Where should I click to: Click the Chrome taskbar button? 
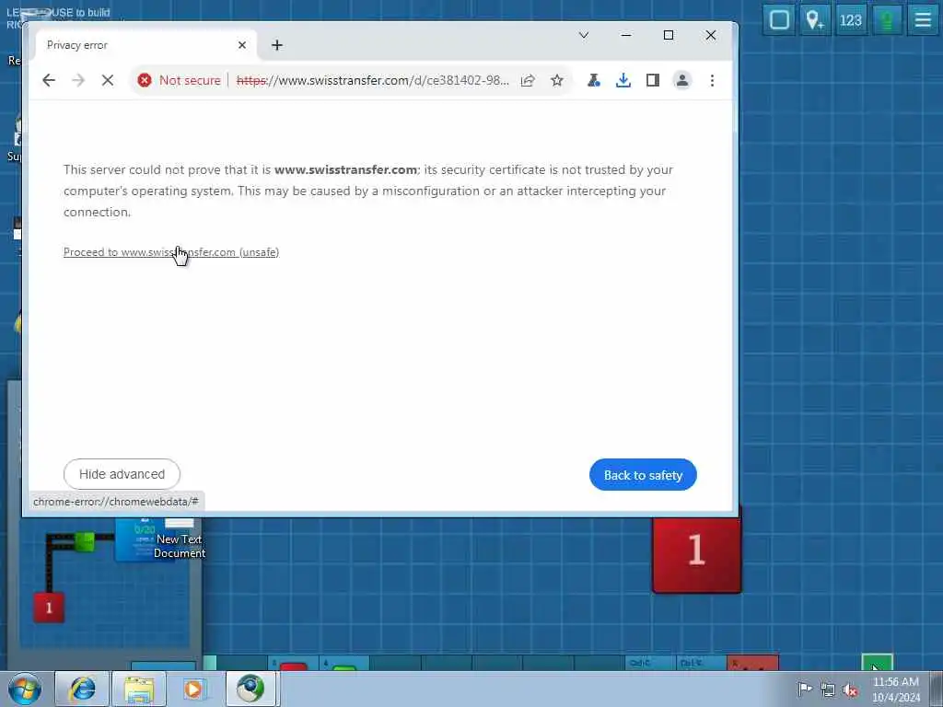pyautogui.click(x=250, y=689)
